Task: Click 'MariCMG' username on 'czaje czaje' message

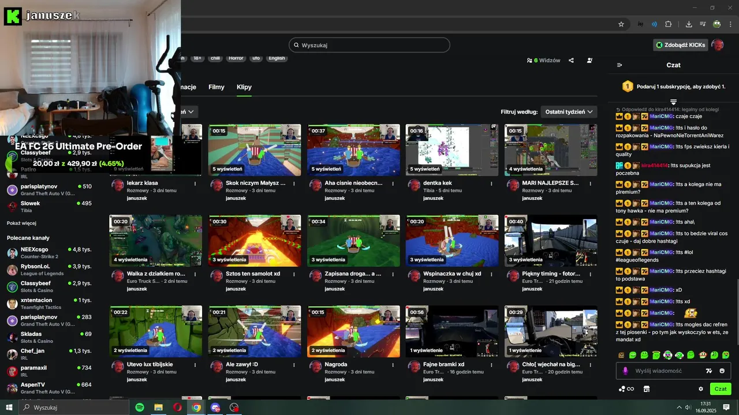Action: (661, 116)
